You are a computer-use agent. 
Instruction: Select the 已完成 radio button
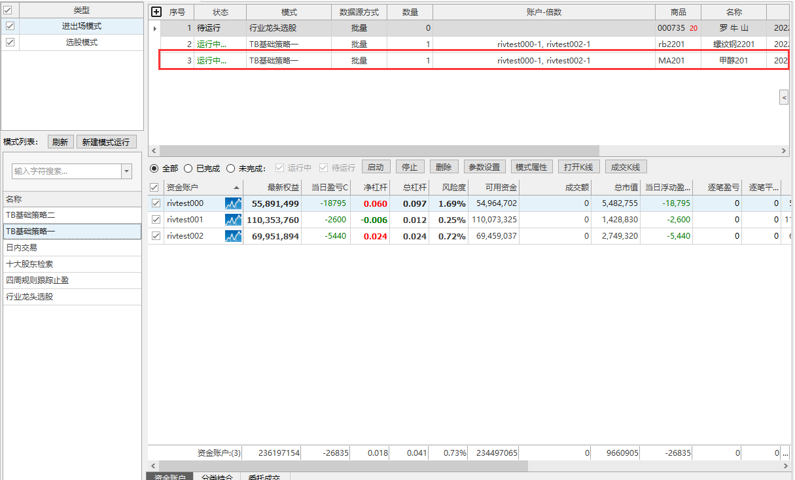[x=188, y=168]
